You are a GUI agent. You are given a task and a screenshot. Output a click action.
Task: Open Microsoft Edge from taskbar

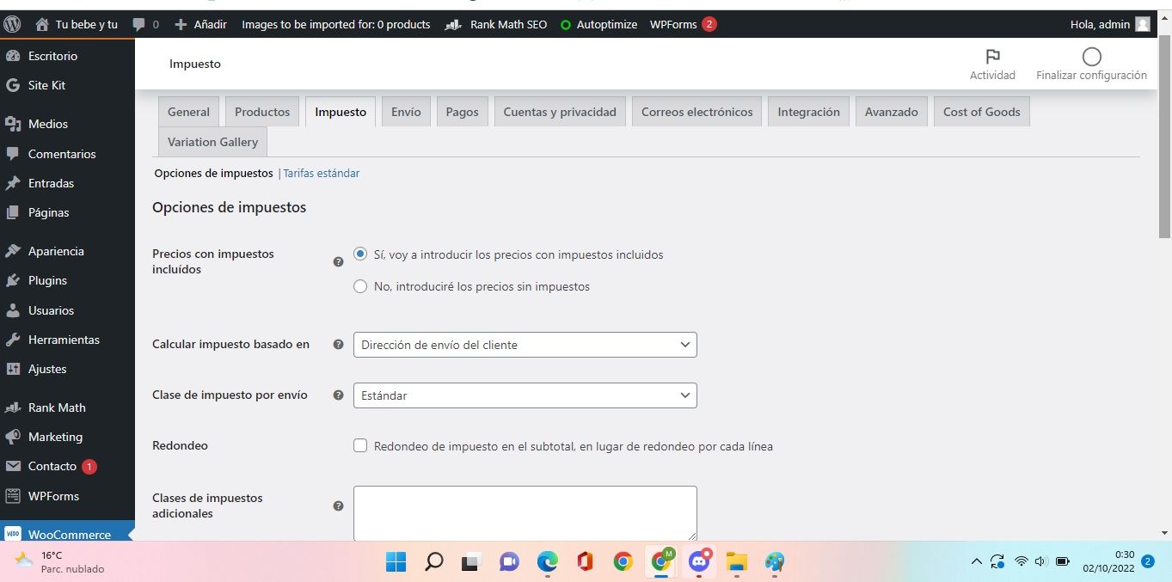548,562
